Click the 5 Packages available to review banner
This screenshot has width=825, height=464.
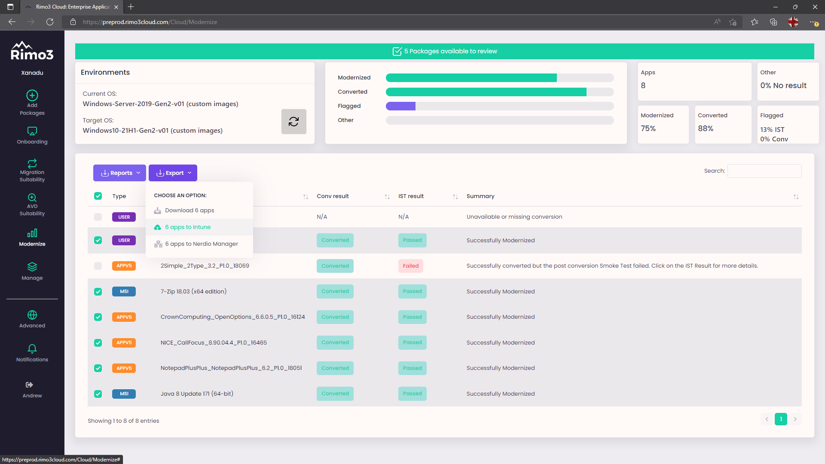[444, 52]
